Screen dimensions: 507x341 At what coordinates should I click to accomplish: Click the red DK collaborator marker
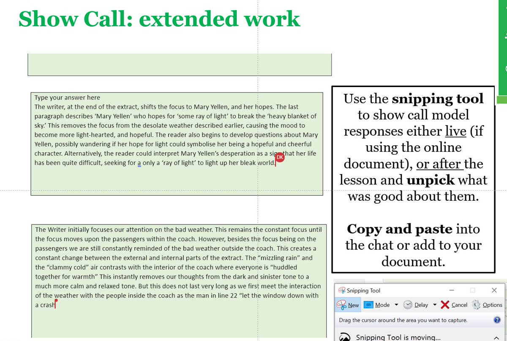(x=279, y=158)
